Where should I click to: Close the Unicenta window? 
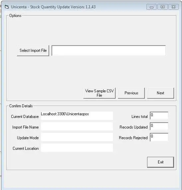pos(173,7)
